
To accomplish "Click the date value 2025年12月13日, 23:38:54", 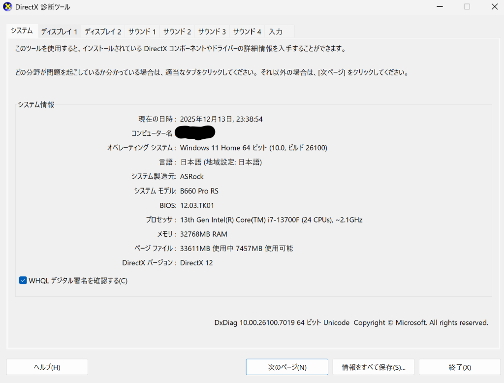I will (x=221, y=119).
